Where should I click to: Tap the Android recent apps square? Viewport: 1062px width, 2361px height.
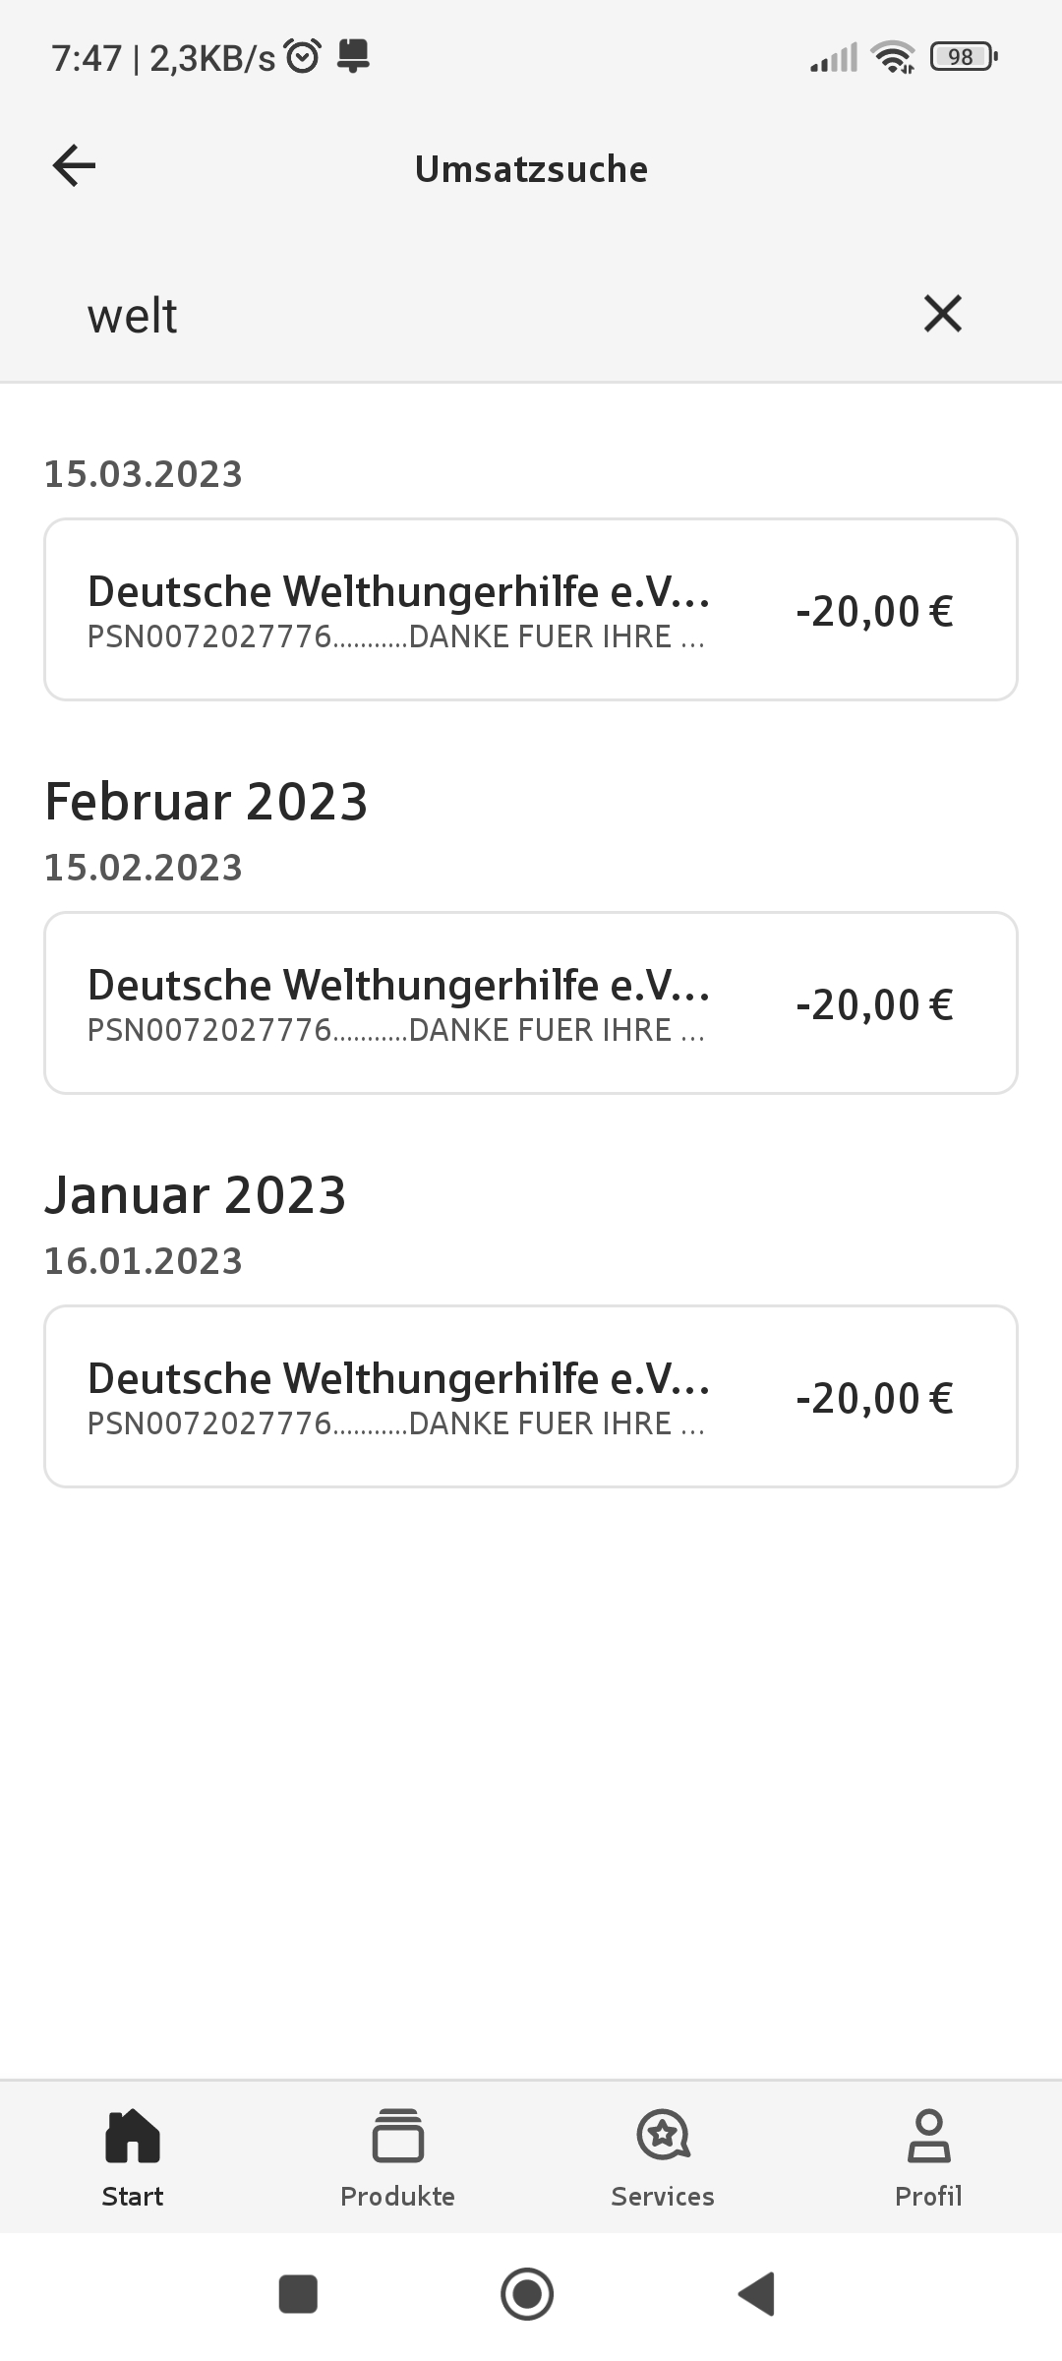(x=298, y=2294)
